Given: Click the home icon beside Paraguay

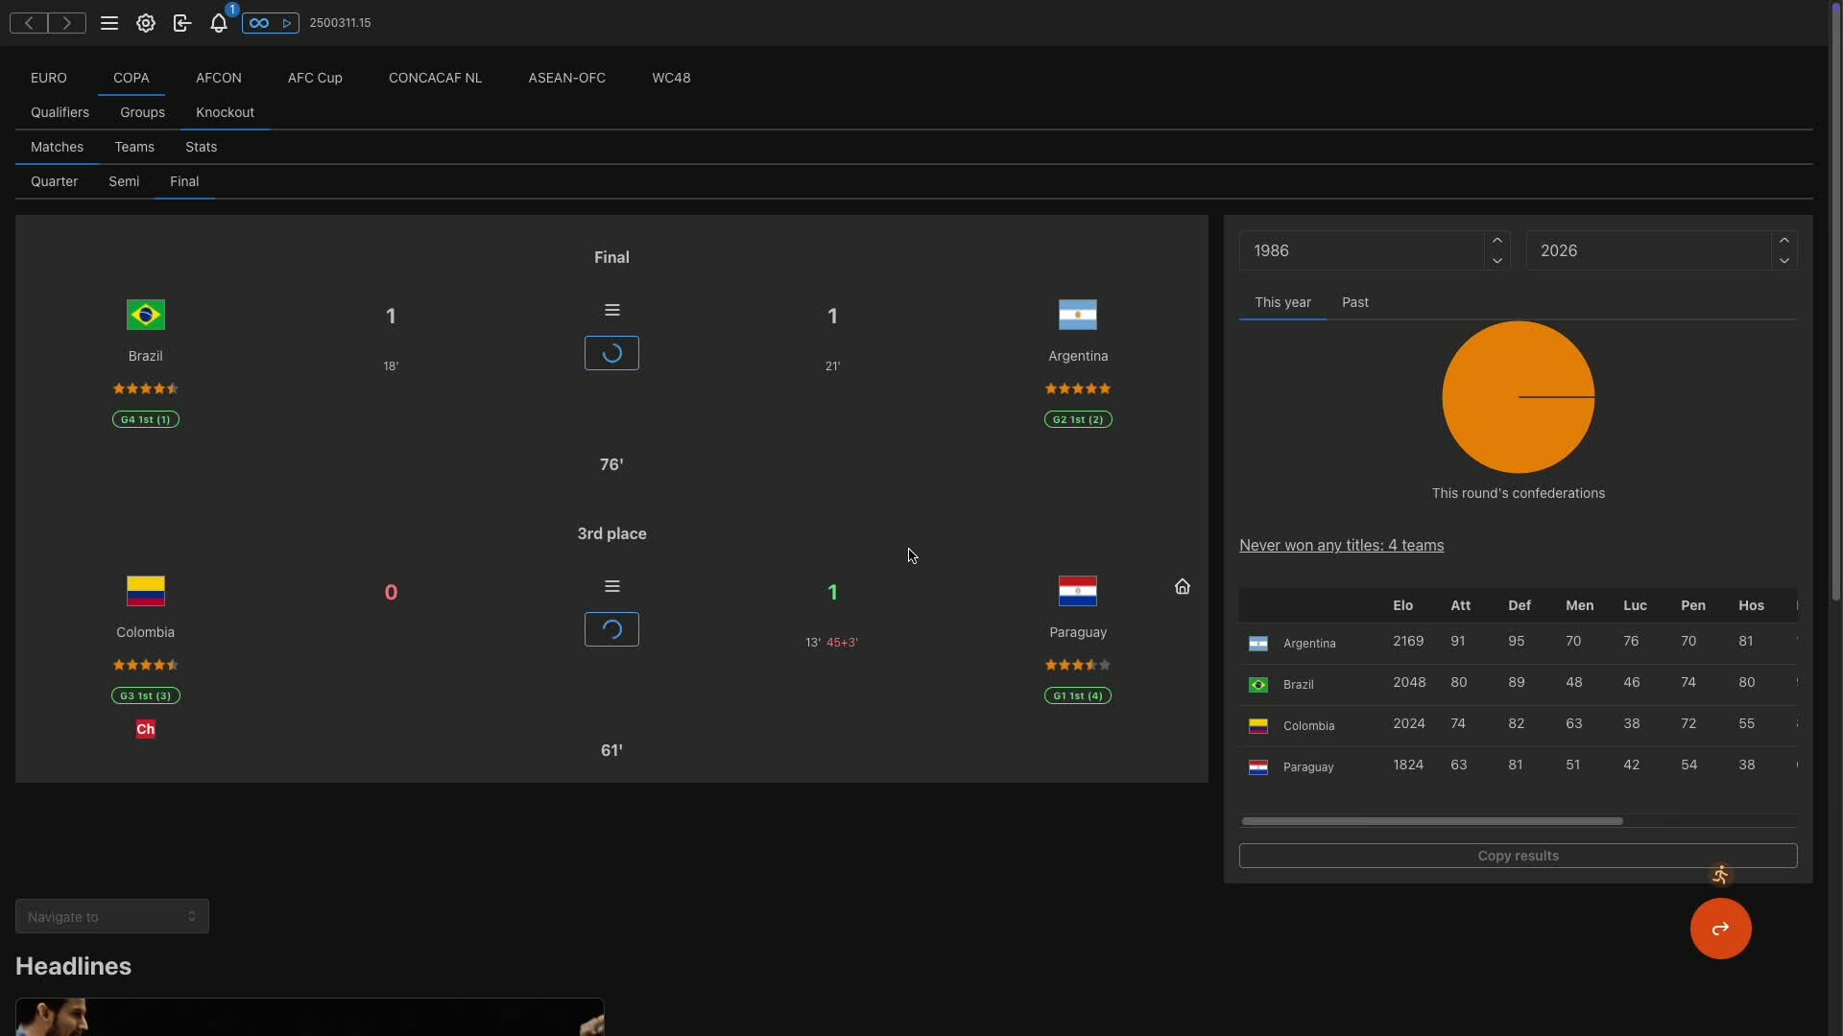Looking at the screenshot, I should click(1183, 586).
